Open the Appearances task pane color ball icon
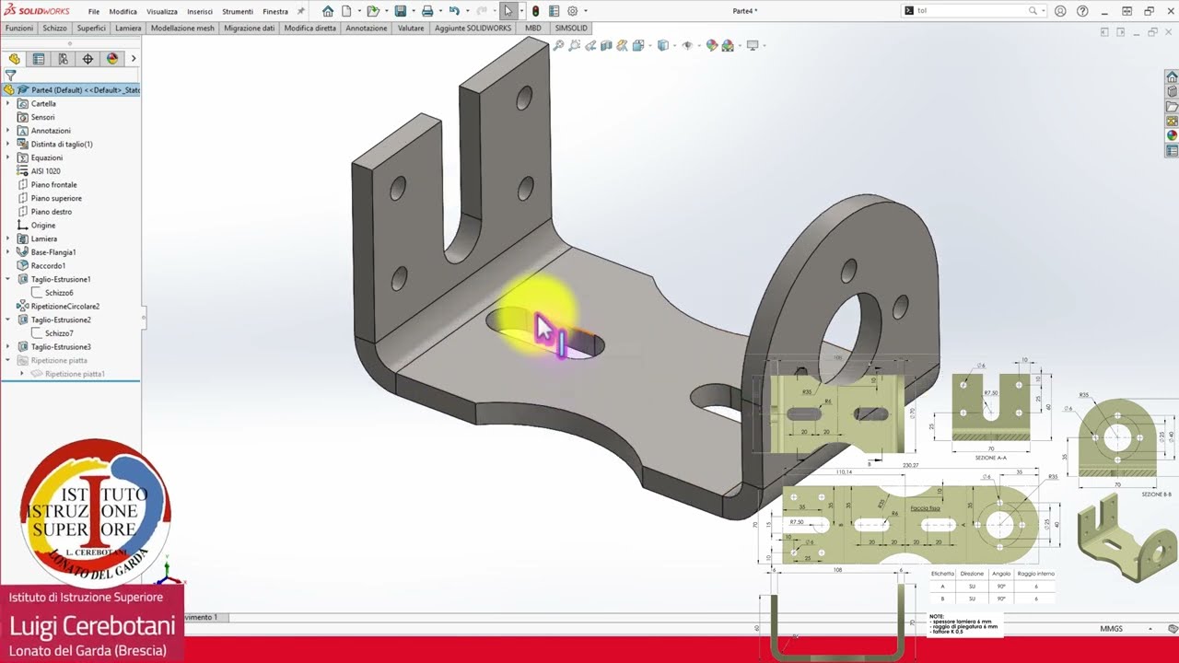Screen dimensions: 1179x663 pyautogui.click(x=1172, y=136)
